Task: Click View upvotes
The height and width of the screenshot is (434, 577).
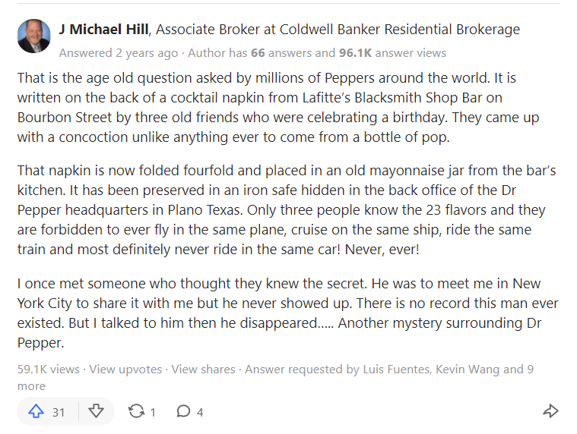Action: [x=125, y=369]
